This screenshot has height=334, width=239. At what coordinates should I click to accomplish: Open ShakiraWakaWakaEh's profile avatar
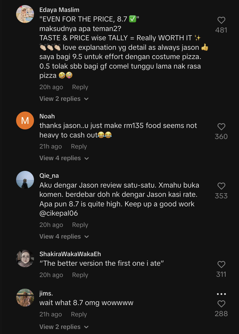click(25, 258)
